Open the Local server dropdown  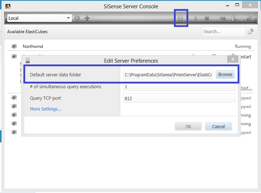coord(40,18)
